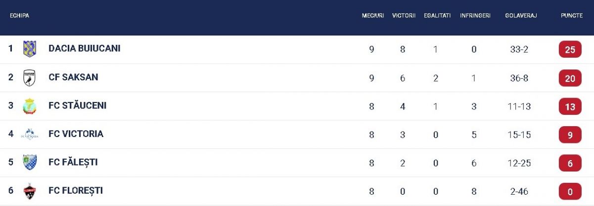Select the FC VICTORIA team name
This screenshot has height=206, width=594.
[76, 134]
